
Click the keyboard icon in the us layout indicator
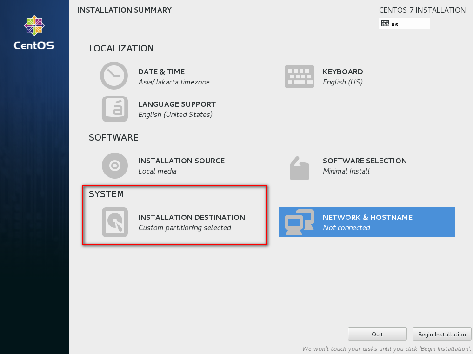385,24
